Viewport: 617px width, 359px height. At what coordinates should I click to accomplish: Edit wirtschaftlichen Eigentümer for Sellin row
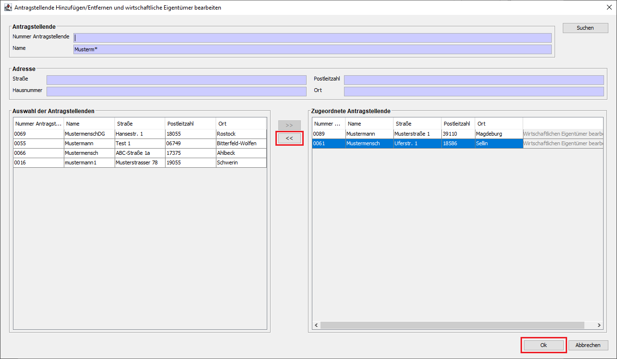pos(563,144)
